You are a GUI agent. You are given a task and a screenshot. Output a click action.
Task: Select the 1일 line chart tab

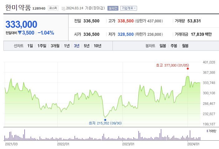30,46
